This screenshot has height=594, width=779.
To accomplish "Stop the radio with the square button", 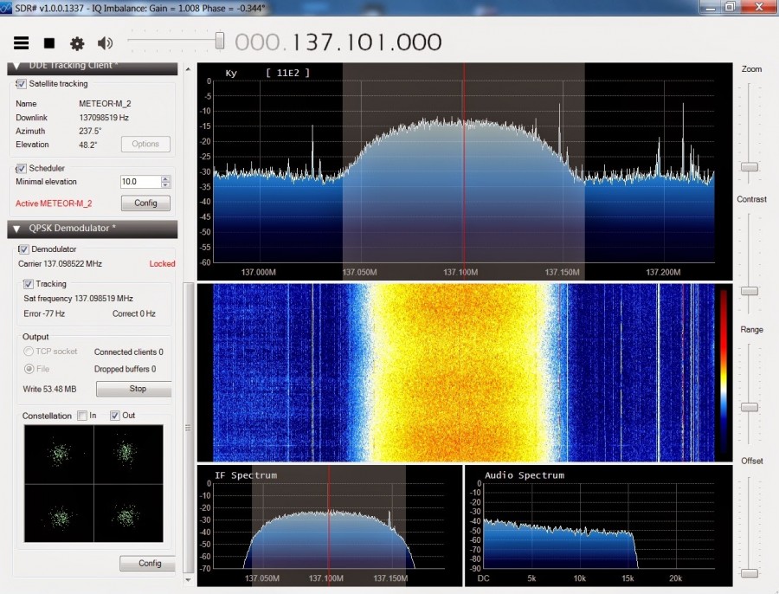I will pyautogui.click(x=49, y=42).
